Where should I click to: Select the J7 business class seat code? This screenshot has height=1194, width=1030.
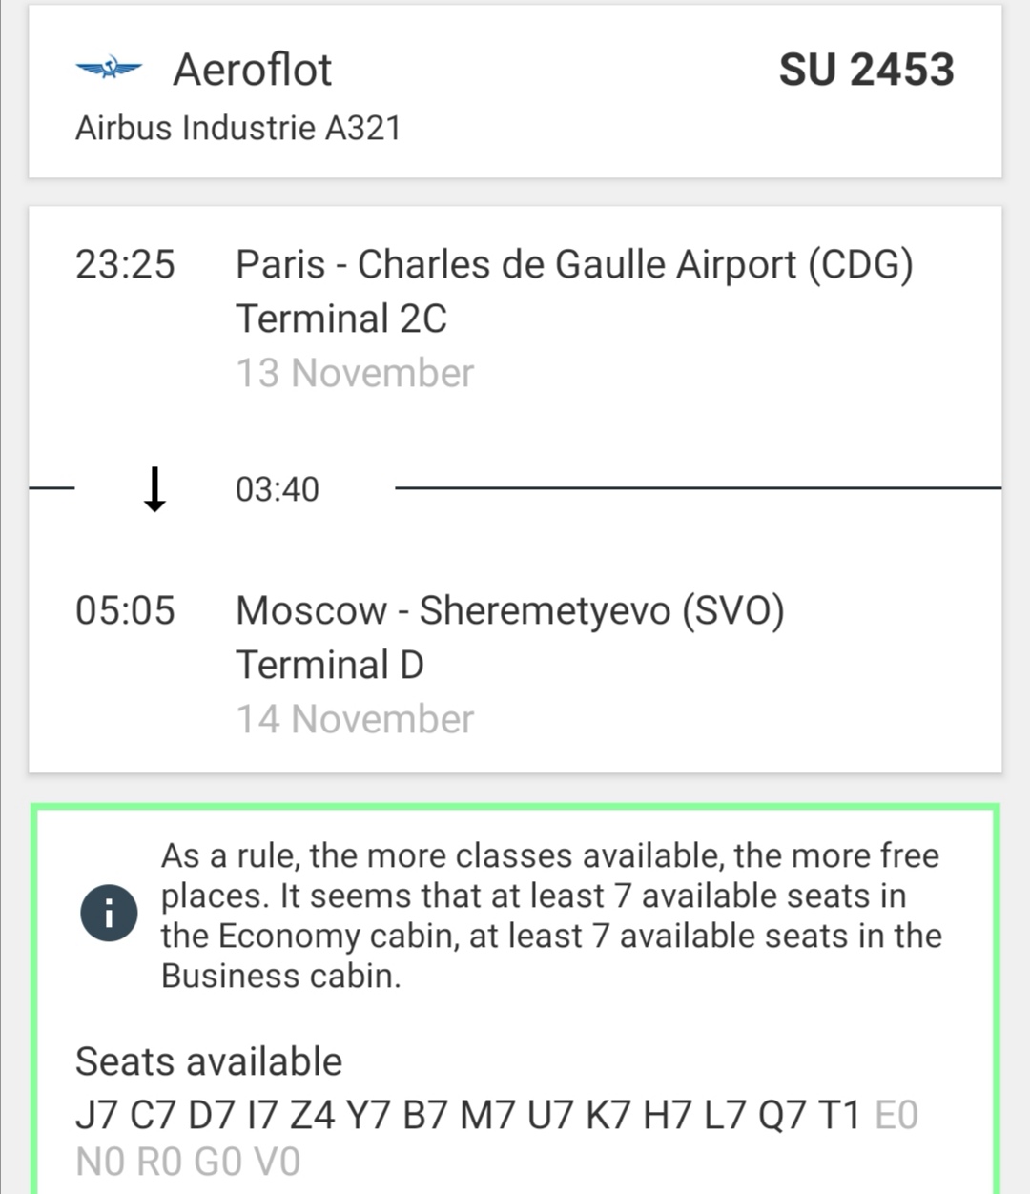pyautogui.click(x=96, y=1115)
